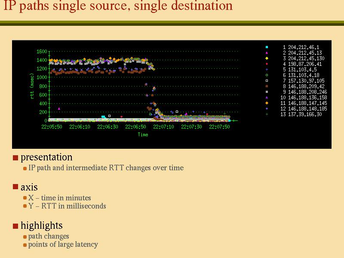Click the red bullet beside 'highlights'
The image size is (344, 258).
[15, 225]
